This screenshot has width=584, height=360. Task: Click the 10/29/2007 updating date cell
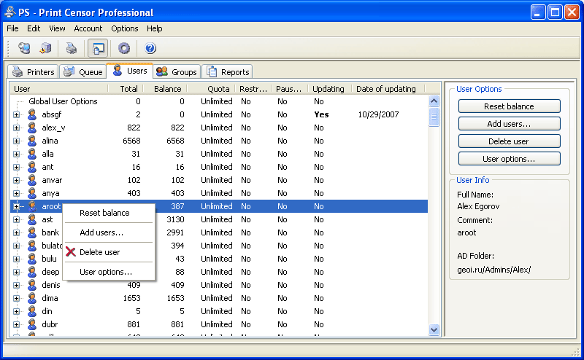point(378,114)
